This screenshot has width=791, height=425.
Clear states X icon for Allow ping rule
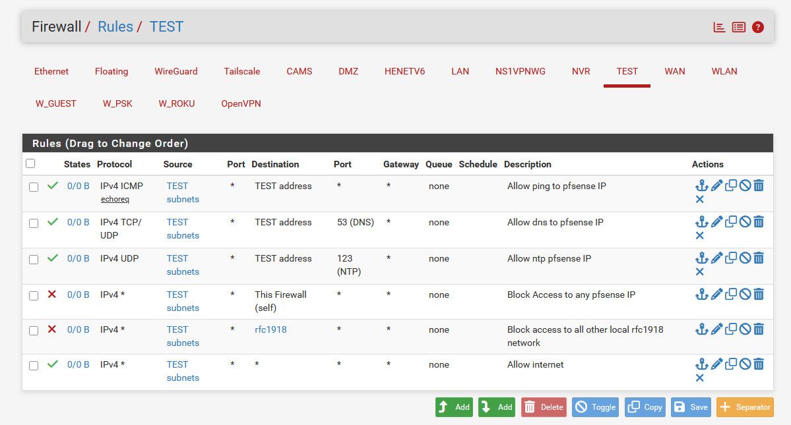coord(700,200)
